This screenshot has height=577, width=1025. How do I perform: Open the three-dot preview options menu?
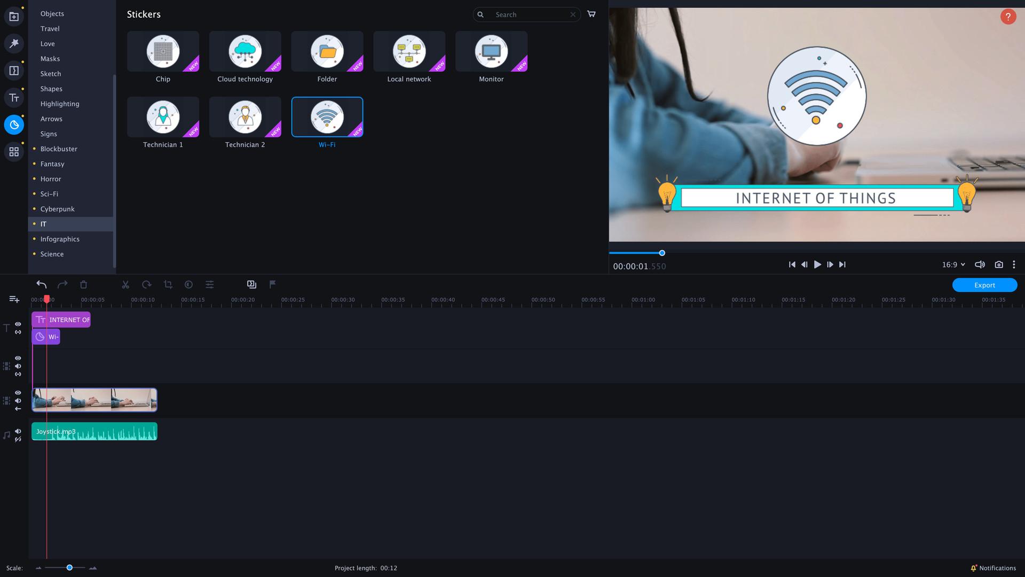pyautogui.click(x=1014, y=264)
